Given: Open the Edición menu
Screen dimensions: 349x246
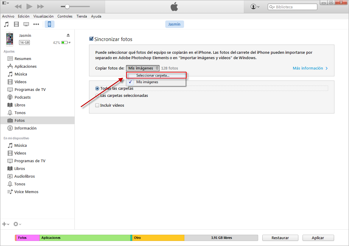Looking at the screenshot, I should [24, 16].
